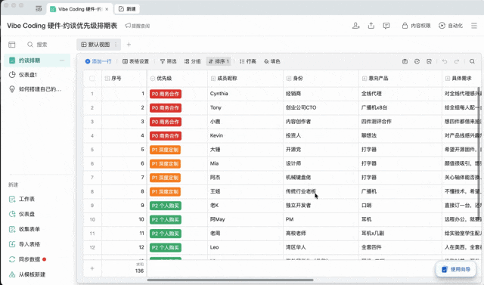Click the toolbar search magnifier icon
The width and height of the screenshot is (484, 285).
pyautogui.click(x=472, y=61)
